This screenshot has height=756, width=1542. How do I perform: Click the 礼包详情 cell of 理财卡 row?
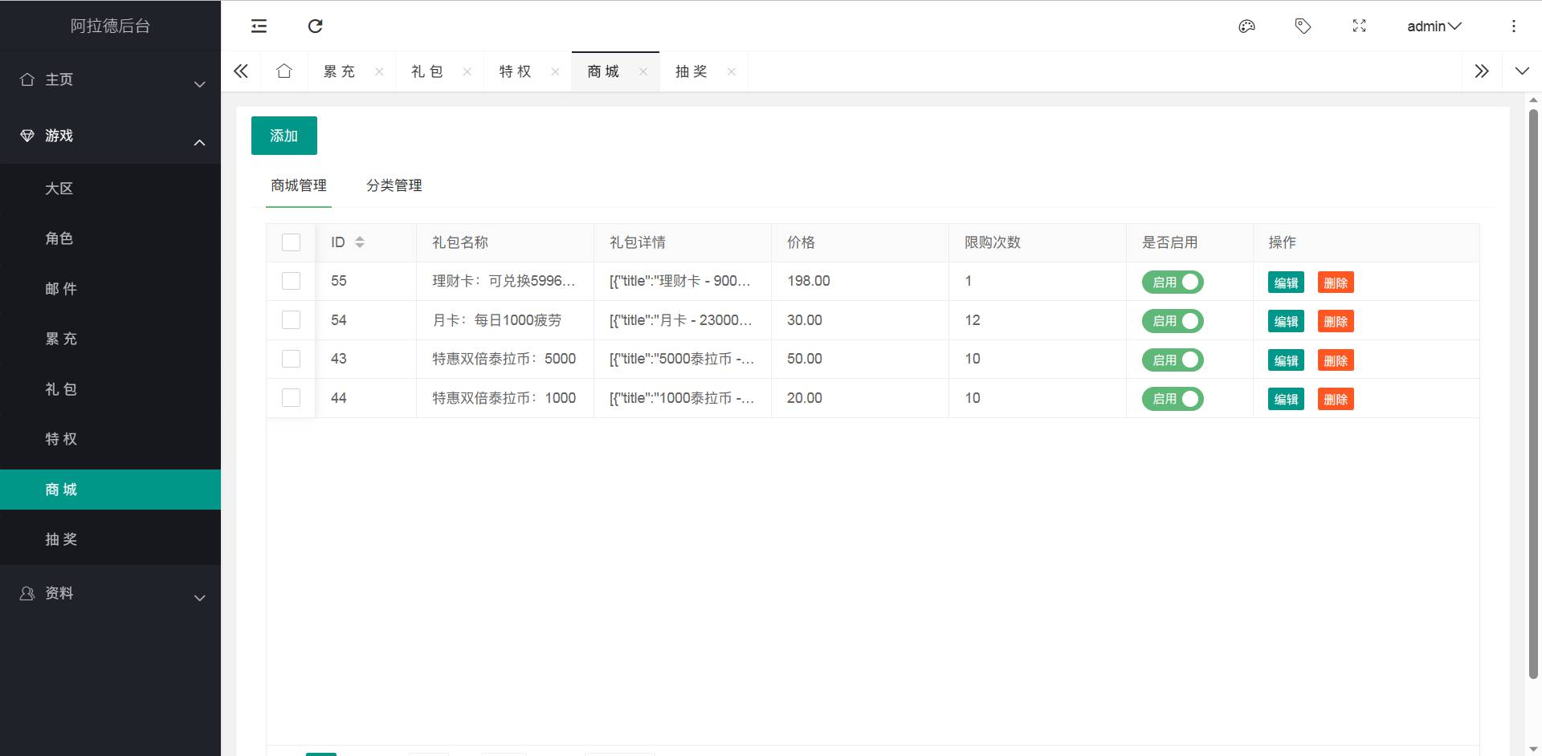[x=682, y=281]
